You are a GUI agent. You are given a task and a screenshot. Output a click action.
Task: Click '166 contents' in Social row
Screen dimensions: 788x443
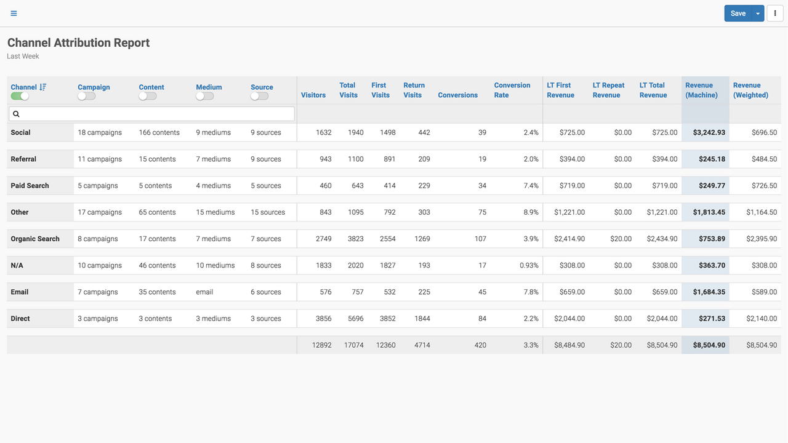[x=159, y=132]
